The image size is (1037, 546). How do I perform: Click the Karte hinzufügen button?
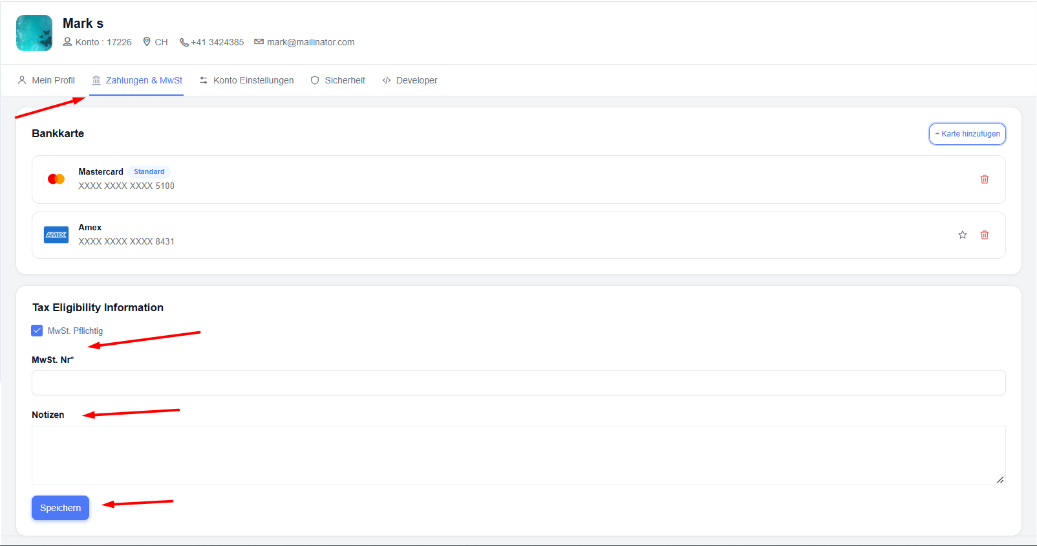(x=967, y=134)
